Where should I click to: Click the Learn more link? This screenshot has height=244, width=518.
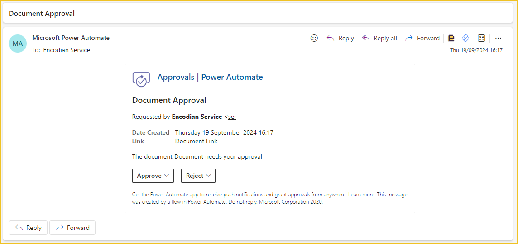pos(361,195)
